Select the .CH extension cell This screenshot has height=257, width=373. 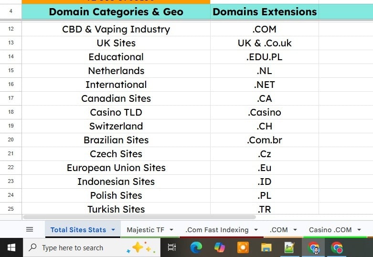click(x=265, y=126)
